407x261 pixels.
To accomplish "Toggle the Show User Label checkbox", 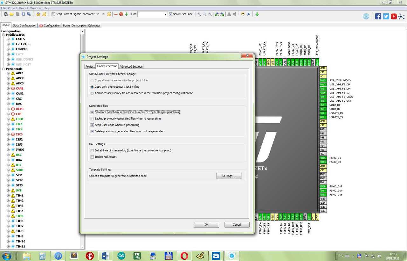I will point(170,14).
